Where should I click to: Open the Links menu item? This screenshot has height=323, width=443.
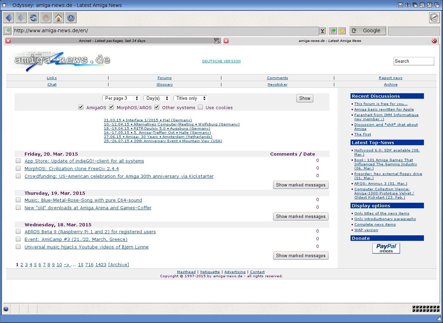point(52,78)
